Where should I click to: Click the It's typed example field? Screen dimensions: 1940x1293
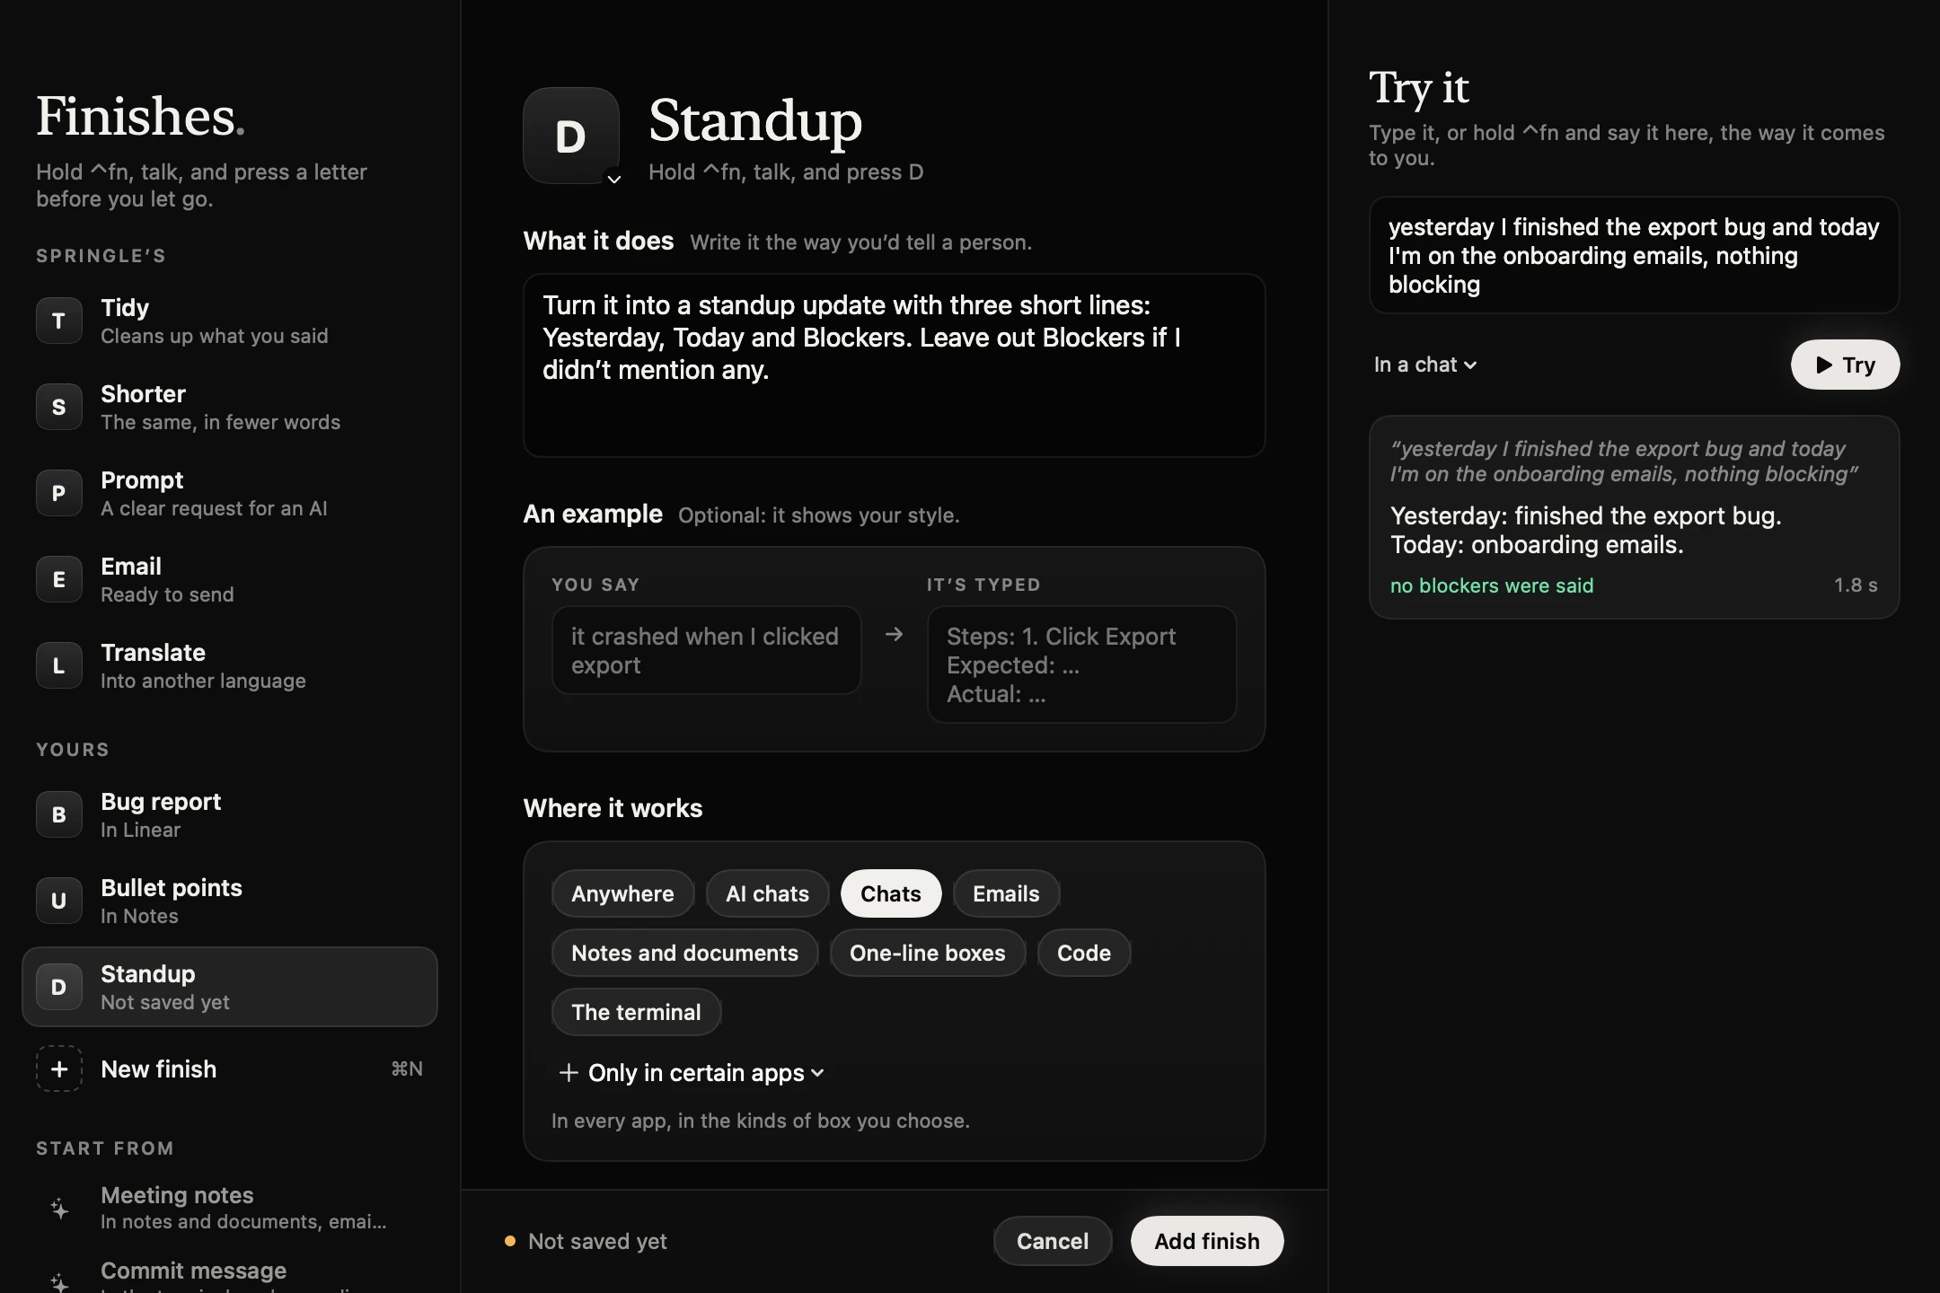pos(1081,664)
